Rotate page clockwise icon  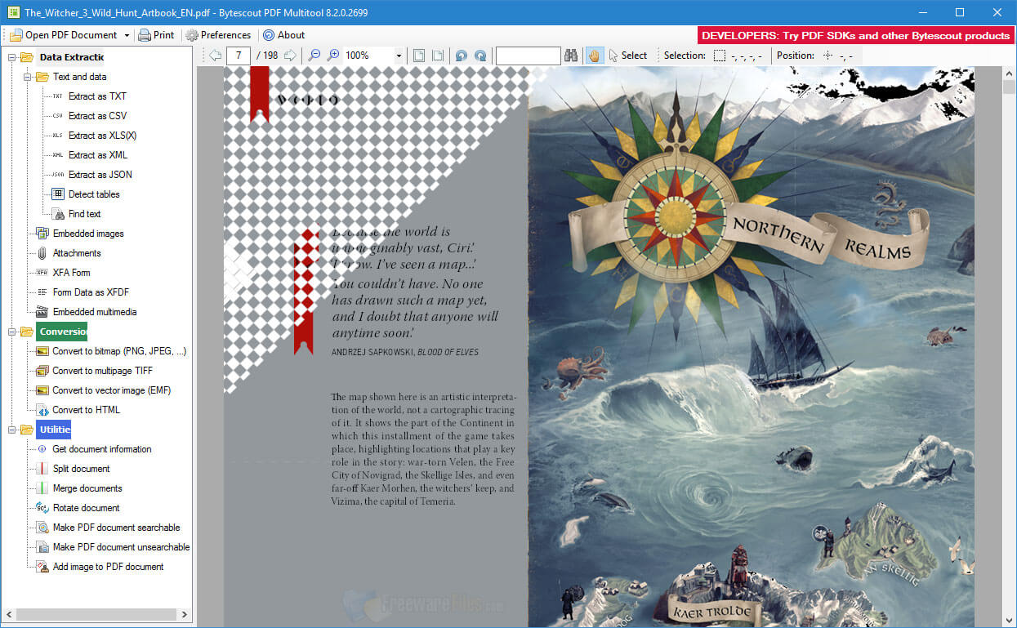click(x=480, y=56)
